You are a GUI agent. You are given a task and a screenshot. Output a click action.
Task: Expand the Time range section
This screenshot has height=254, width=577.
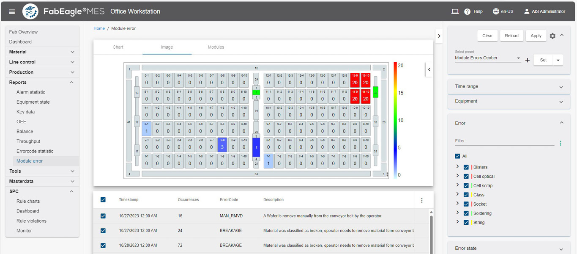pyautogui.click(x=509, y=86)
